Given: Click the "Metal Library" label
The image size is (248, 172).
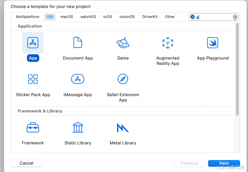Looking at the screenshot, I should click(x=123, y=143).
